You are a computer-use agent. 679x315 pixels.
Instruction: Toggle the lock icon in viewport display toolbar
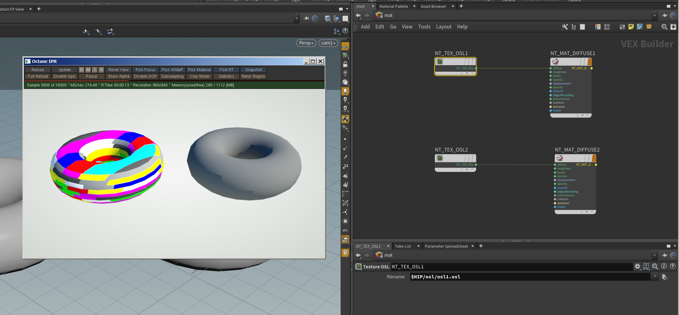345,65
